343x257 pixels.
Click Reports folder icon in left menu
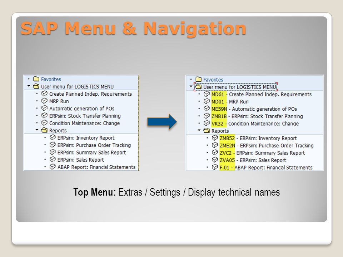[44, 130]
